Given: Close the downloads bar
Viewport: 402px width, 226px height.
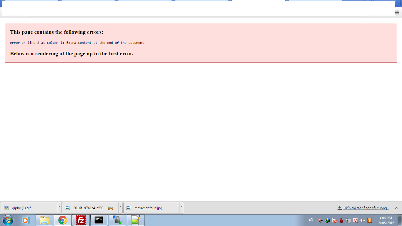Looking at the screenshot, I should (x=396, y=208).
